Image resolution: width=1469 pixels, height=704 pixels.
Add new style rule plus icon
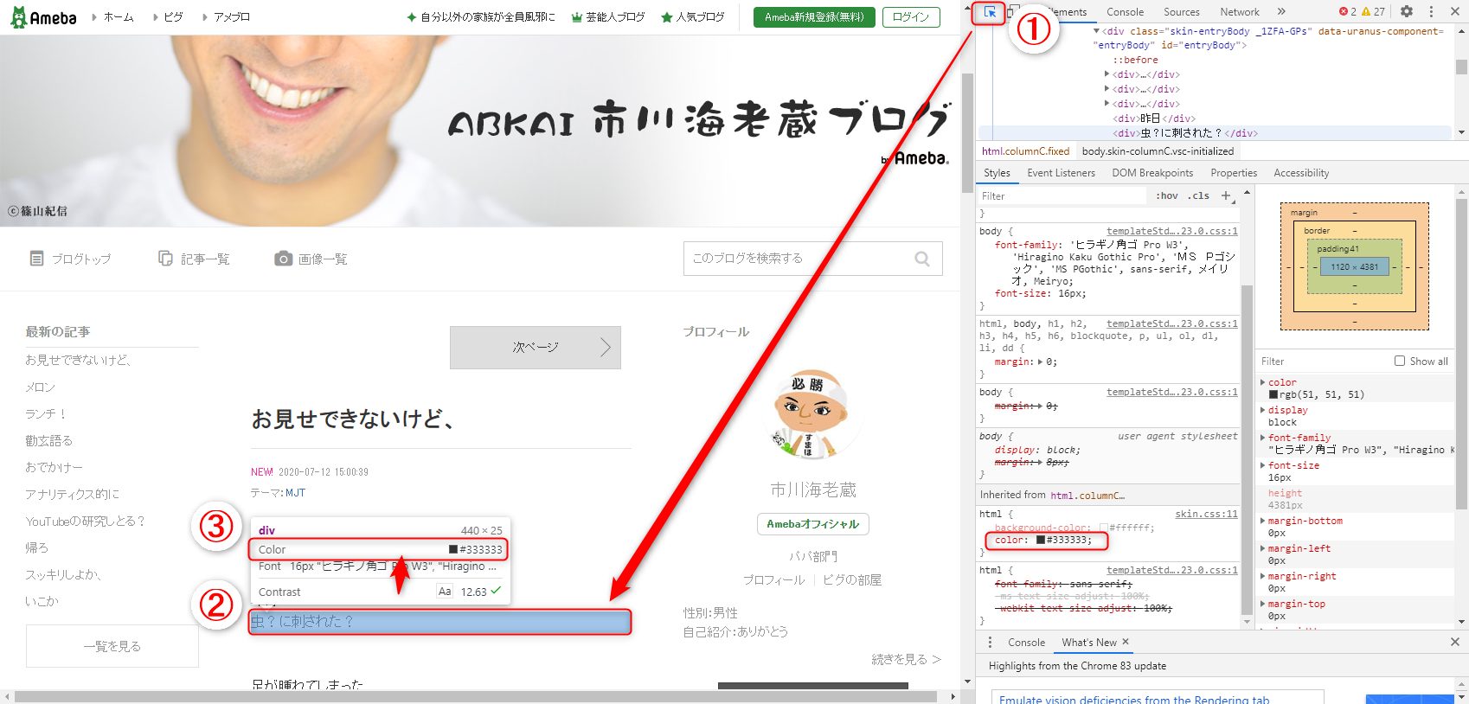pyautogui.click(x=1227, y=196)
